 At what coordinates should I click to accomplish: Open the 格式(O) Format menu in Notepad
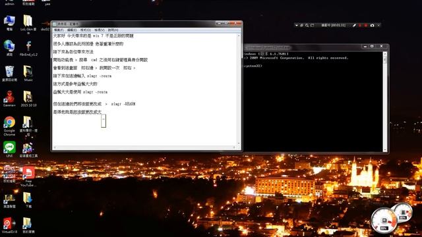[x=86, y=30]
